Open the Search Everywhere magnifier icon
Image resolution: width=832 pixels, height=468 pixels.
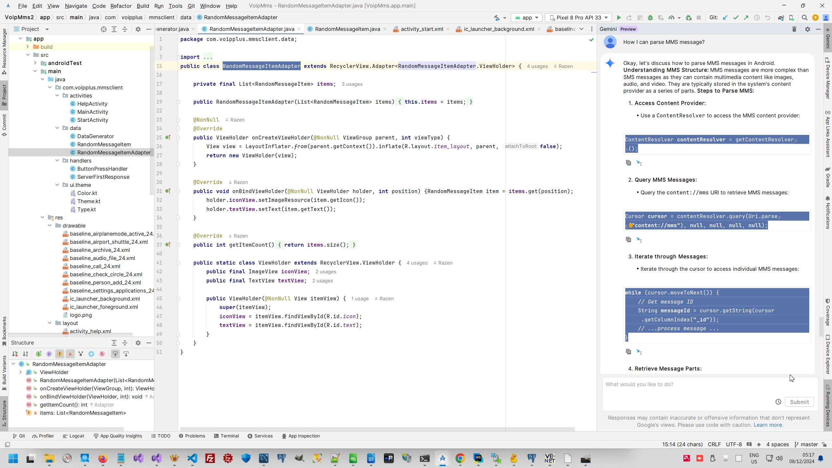point(804,18)
